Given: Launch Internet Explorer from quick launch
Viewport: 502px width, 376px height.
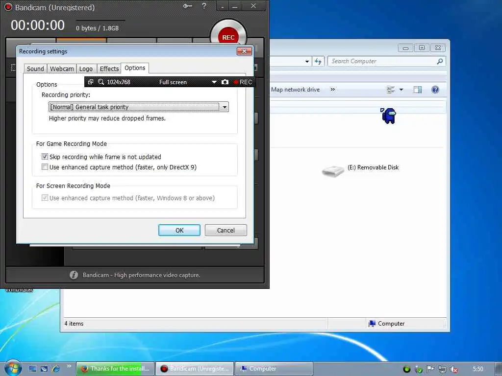Looking at the screenshot, I should (55, 369).
